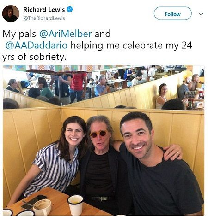Open the Richard Lewis display name
This screenshot has height=216, width=208.
(x=44, y=10)
